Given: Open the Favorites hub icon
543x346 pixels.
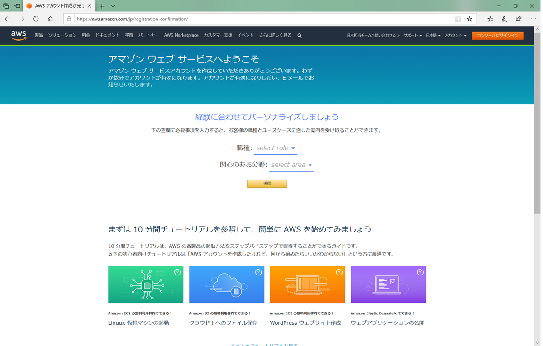Looking at the screenshot, I should click(x=491, y=19).
